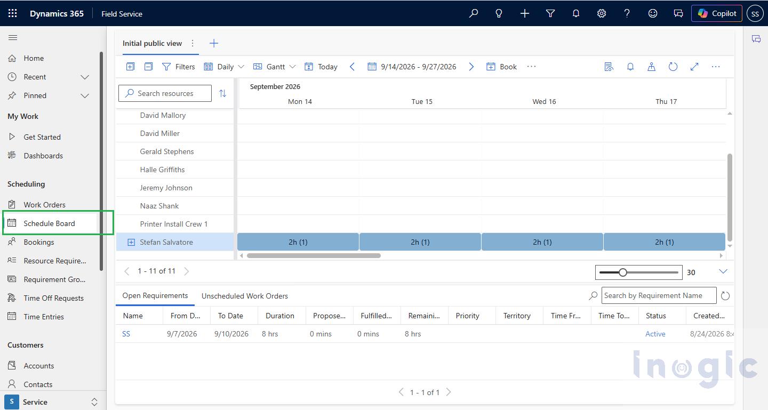Jump to Today on the board
Screen dimensions: 768x410
pyautogui.click(x=321, y=67)
